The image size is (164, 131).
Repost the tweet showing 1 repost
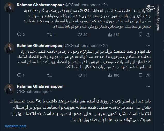click(49, 35)
